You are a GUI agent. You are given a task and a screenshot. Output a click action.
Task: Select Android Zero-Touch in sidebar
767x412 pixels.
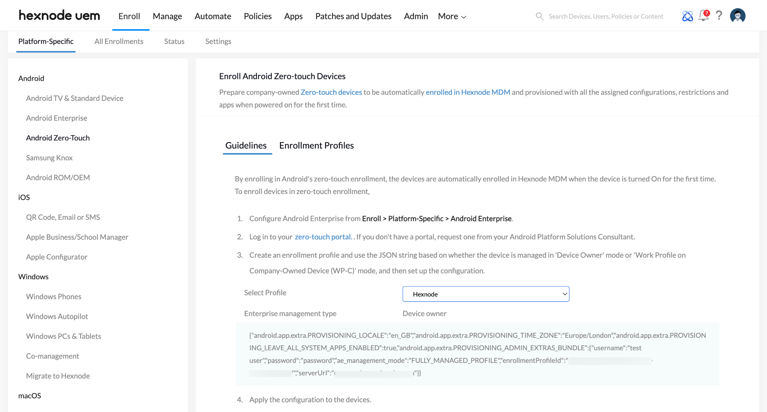tap(58, 138)
